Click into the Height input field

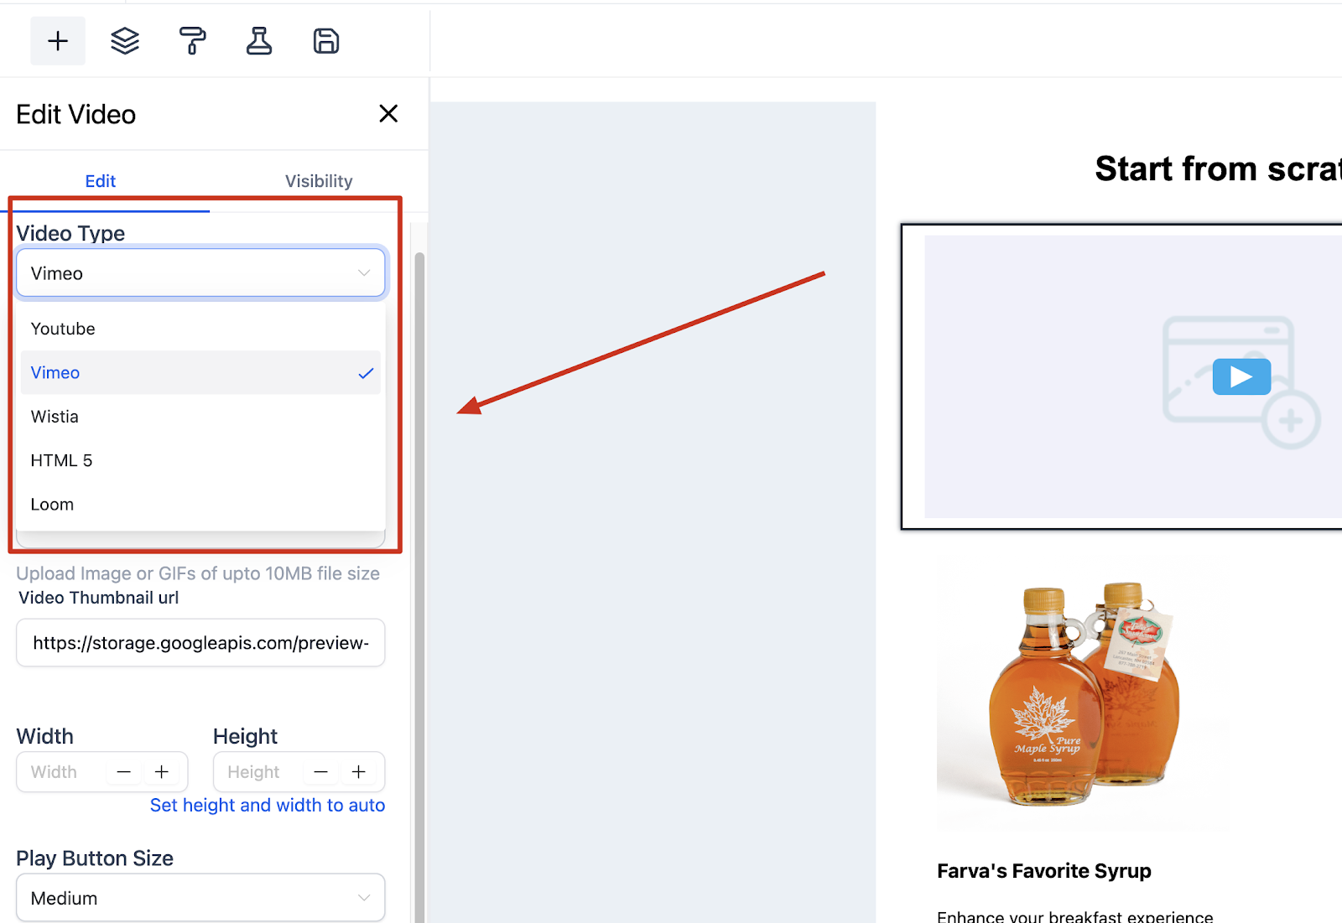pyautogui.click(x=262, y=772)
